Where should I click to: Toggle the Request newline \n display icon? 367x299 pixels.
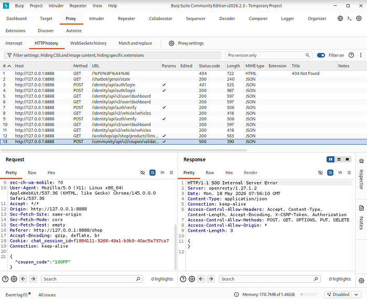click(162, 173)
